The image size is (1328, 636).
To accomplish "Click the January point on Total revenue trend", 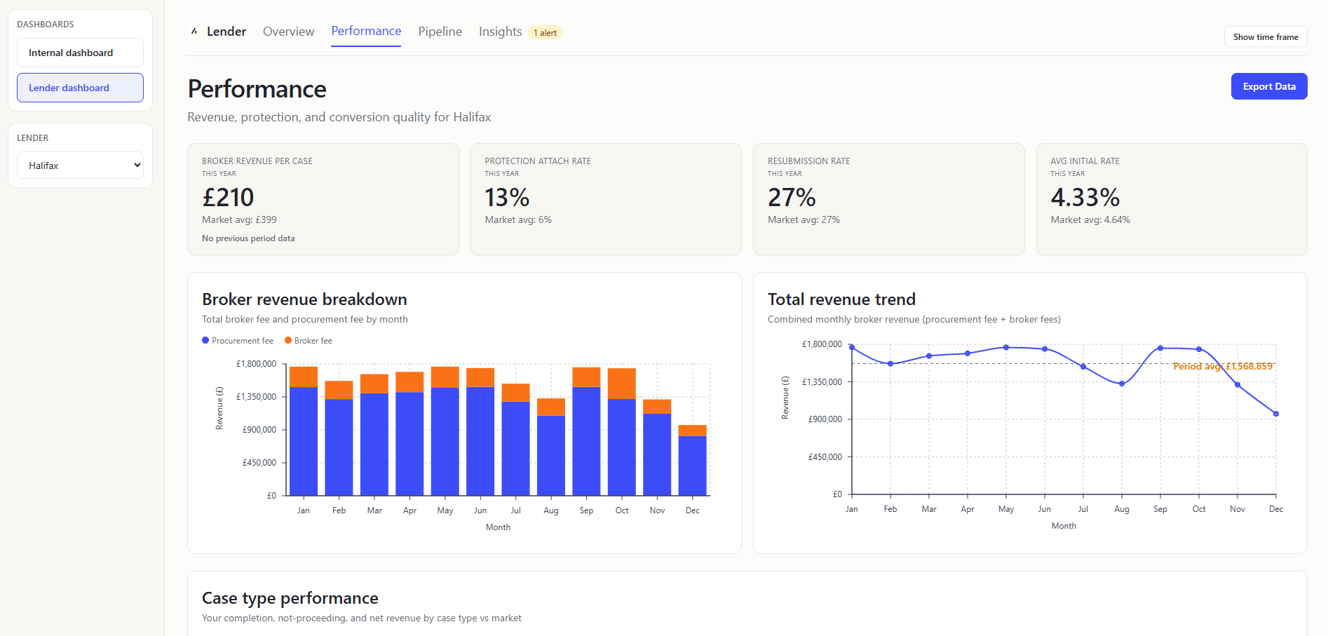I will point(851,346).
